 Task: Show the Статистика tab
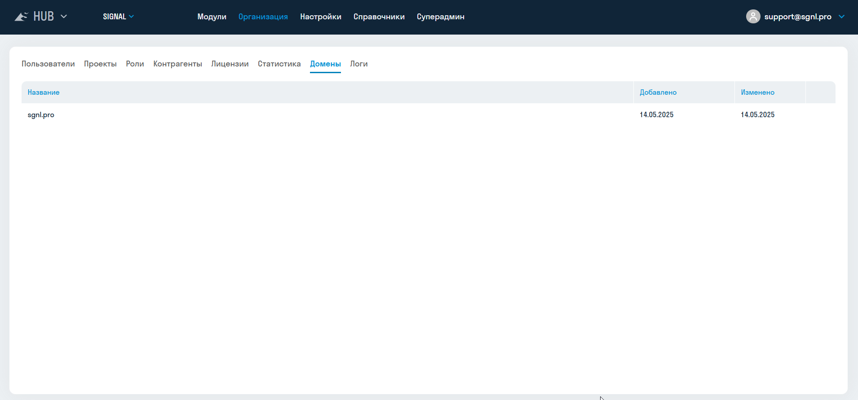(279, 64)
